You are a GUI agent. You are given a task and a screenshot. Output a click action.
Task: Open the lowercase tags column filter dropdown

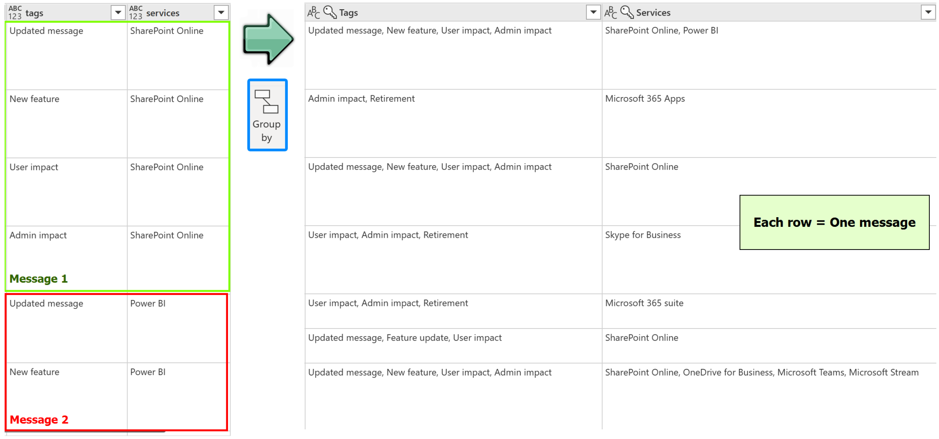(118, 13)
